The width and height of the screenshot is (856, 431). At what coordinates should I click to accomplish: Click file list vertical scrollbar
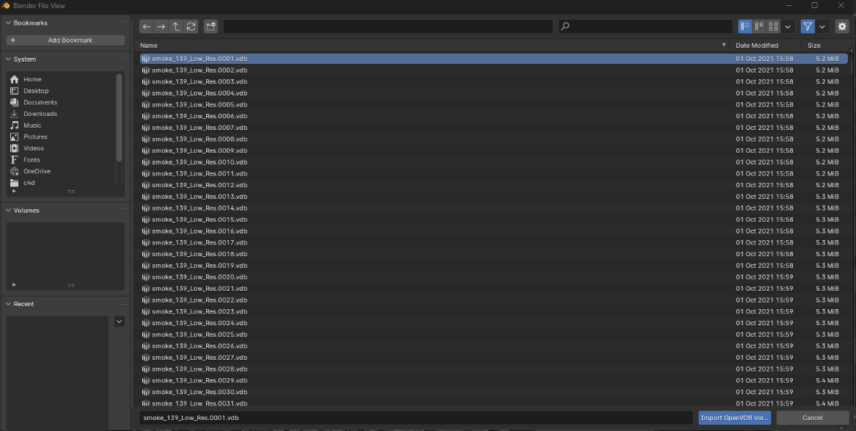(852, 65)
